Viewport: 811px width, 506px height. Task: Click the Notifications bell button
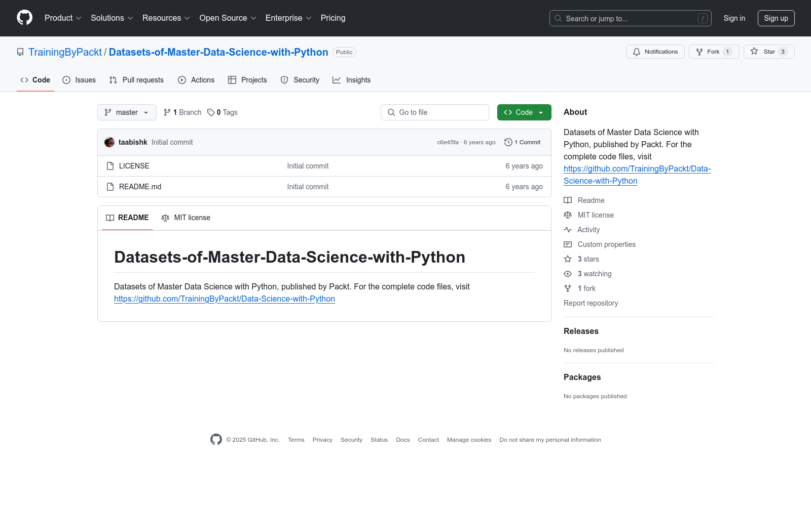pyautogui.click(x=655, y=52)
